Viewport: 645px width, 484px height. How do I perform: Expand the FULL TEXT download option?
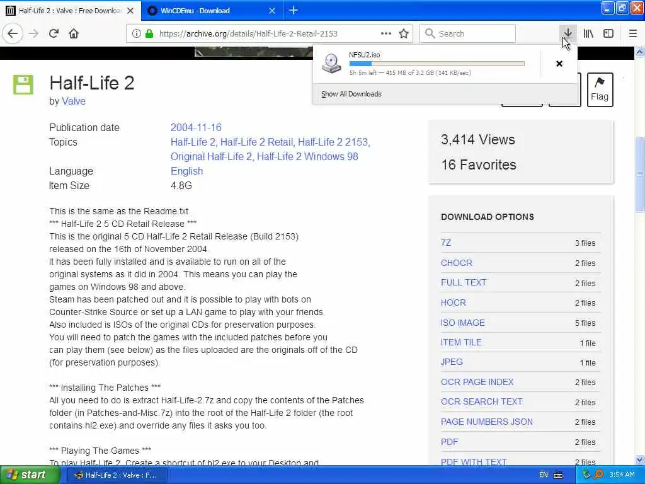(x=464, y=283)
